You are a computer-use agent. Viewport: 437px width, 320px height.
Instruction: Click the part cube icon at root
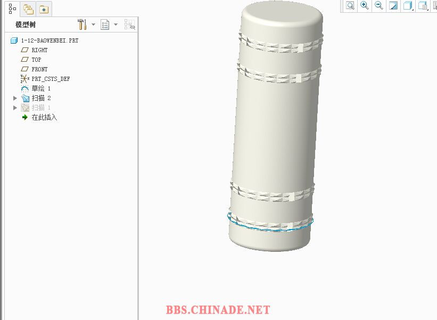14,40
